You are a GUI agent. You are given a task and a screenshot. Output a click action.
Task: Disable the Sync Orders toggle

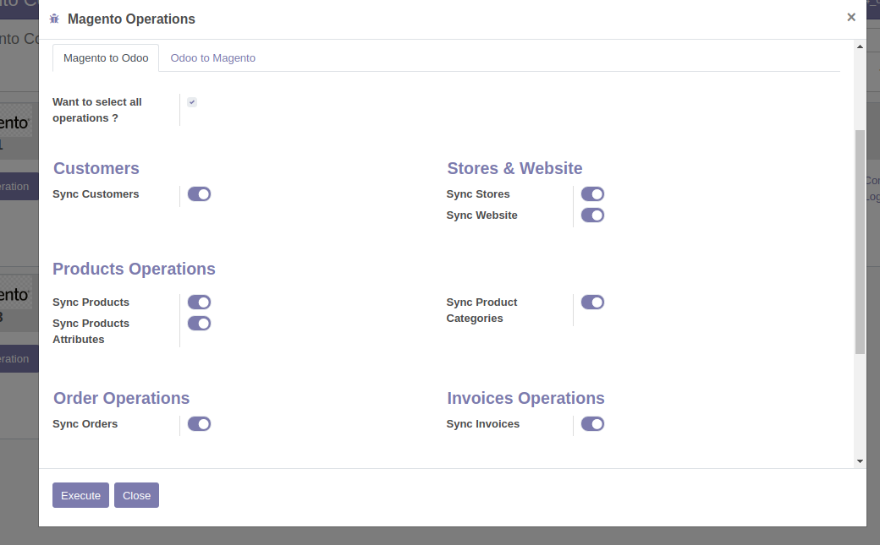(x=199, y=424)
